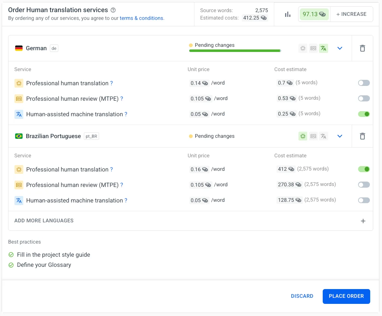Screen dimensions: 382x316
Task: Enable German Professional human review (MTPE) toggle
Action: 364,98
